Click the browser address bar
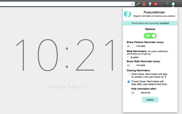This screenshot has height=114, width=182. coord(65,4)
